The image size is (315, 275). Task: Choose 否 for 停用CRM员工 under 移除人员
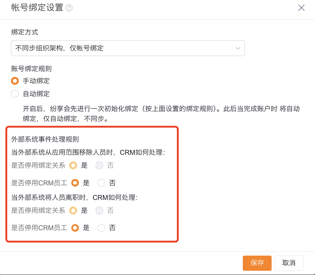(101, 183)
